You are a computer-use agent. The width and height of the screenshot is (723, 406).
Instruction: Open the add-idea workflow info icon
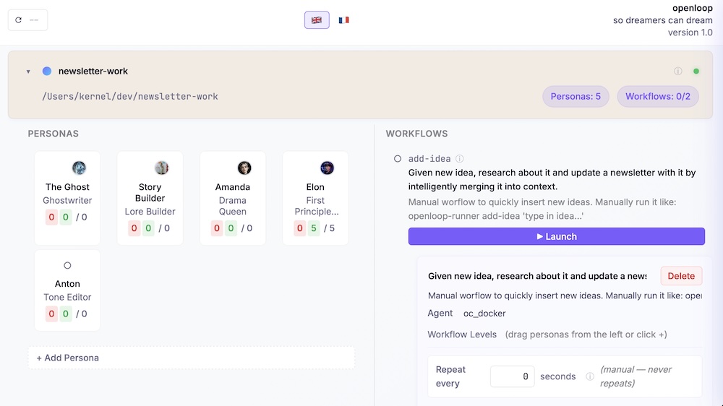459,158
